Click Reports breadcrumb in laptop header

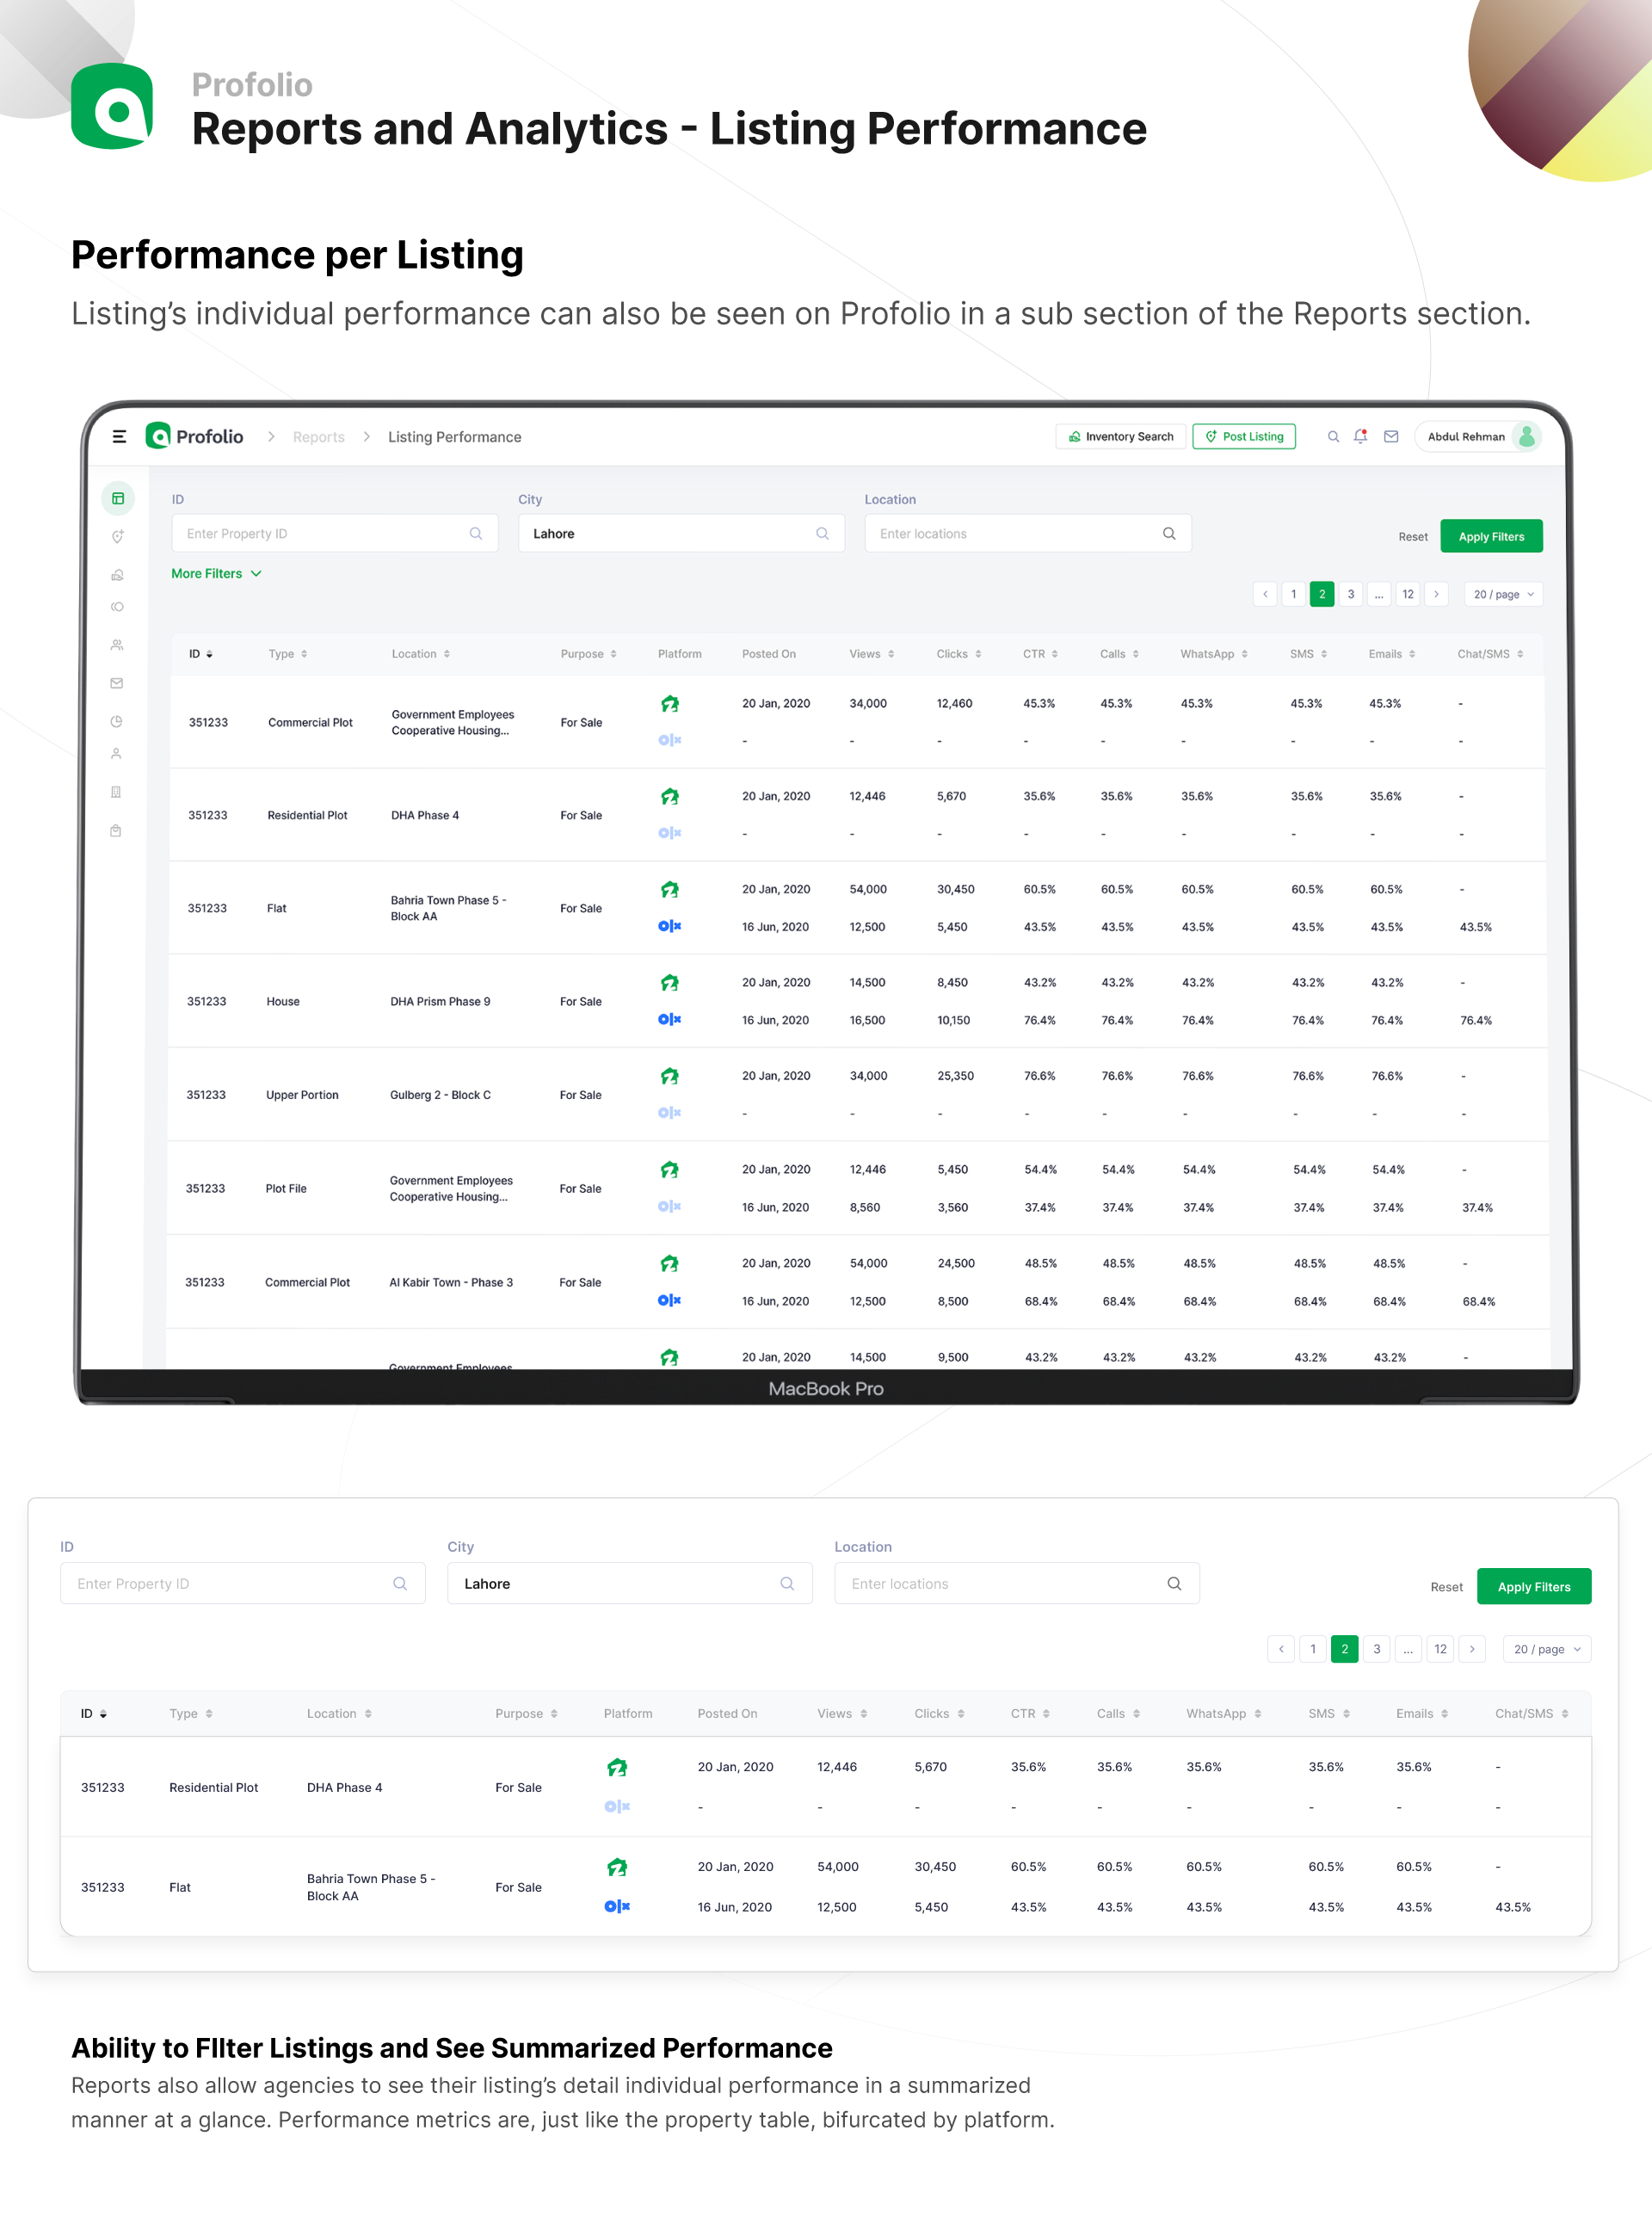pyautogui.click(x=318, y=437)
